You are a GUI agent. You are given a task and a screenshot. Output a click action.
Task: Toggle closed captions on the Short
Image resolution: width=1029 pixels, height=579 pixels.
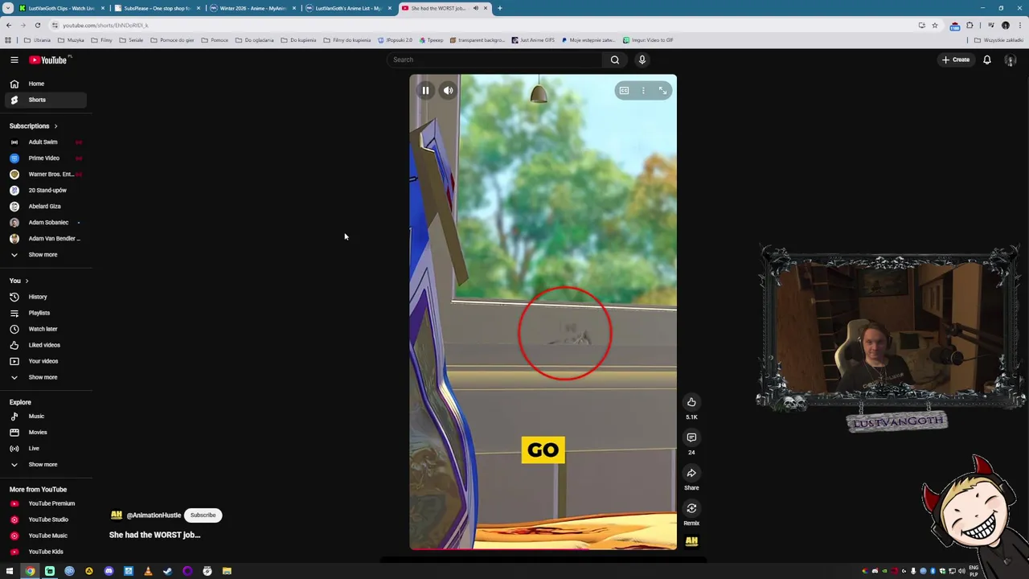[624, 91]
